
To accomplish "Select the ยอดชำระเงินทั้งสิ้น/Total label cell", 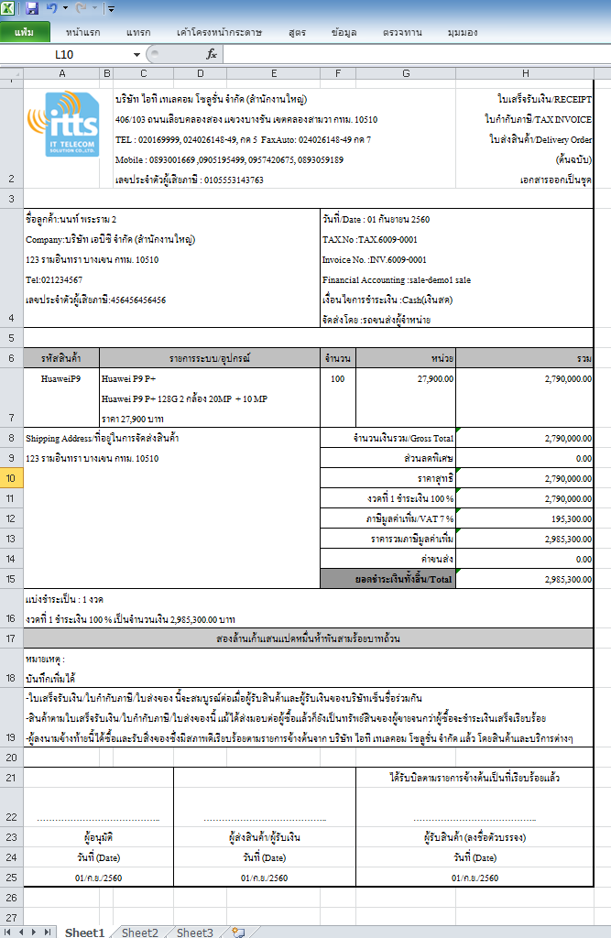I will (387, 579).
